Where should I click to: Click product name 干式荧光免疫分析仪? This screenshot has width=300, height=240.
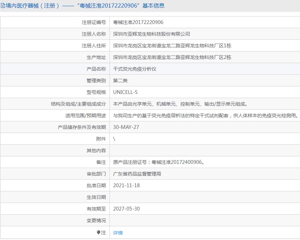(135, 69)
